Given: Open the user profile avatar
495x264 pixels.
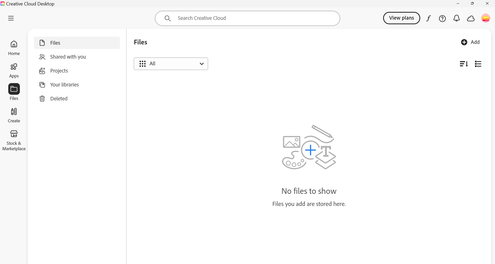Looking at the screenshot, I should pos(485,18).
